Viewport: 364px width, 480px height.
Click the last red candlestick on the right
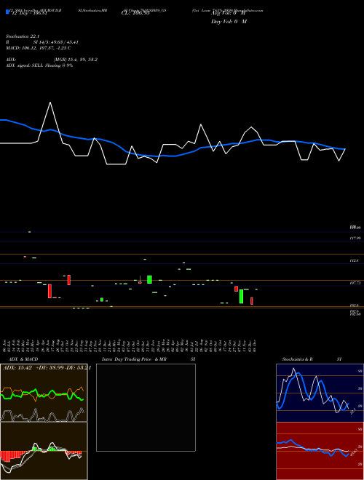[x=252, y=301]
